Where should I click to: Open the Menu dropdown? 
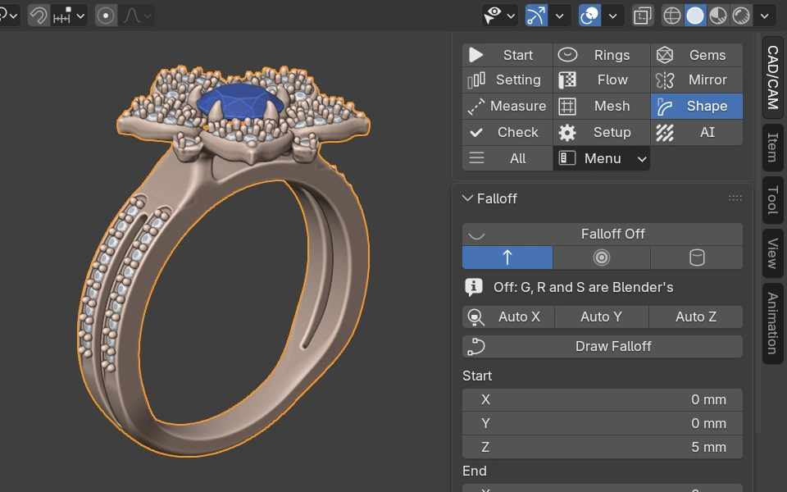point(601,158)
